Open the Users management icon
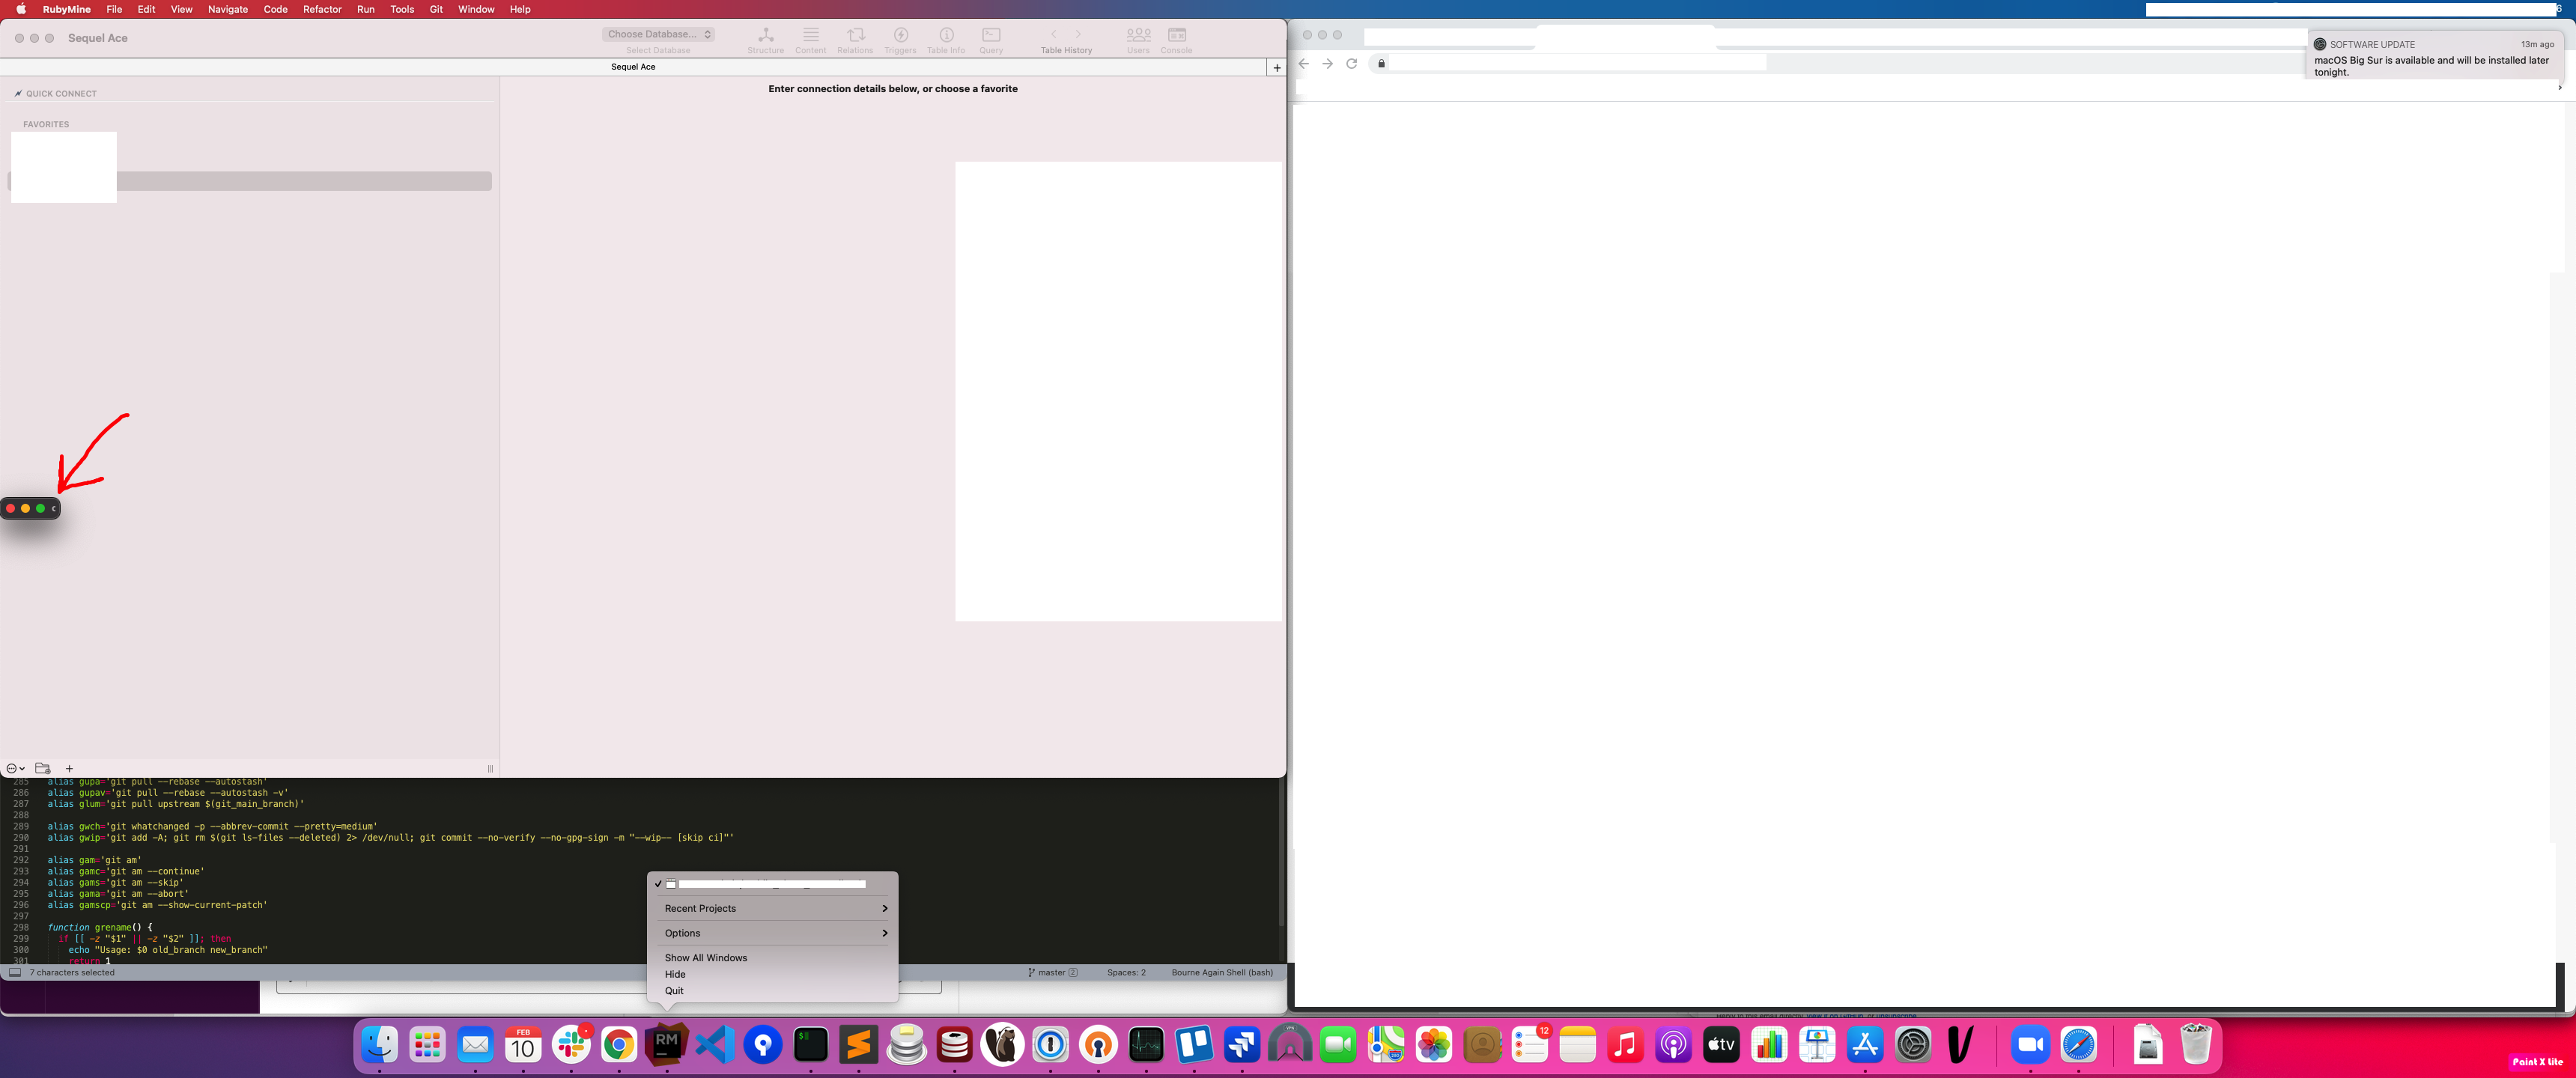This screenshot has height=1078, width=2576. click(1138, 38)
